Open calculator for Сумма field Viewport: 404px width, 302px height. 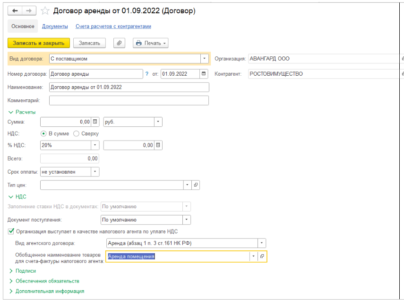click(95, 122)
